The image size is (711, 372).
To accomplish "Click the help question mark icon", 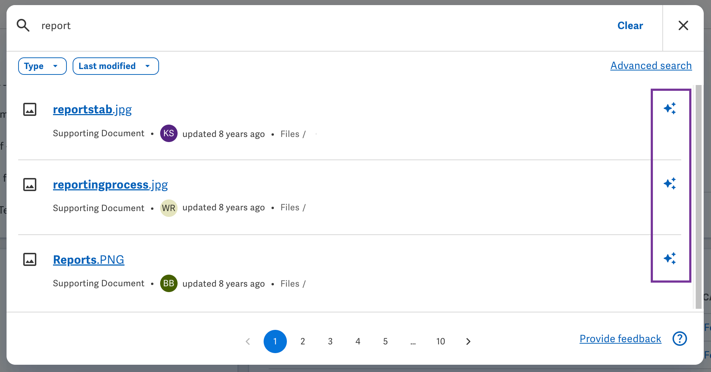I will tap(680, 339).
